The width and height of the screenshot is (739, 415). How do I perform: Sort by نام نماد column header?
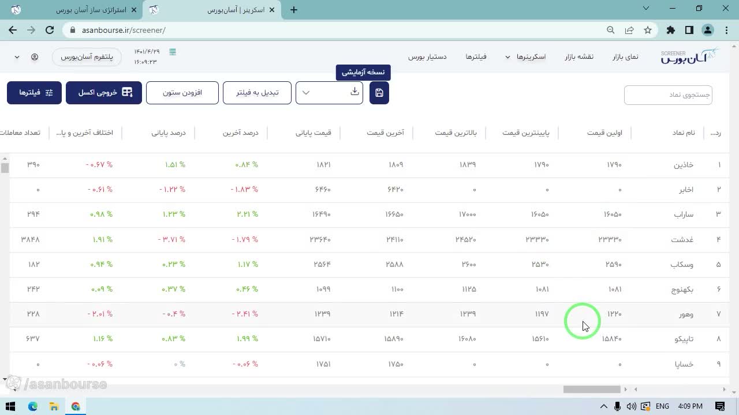point(684,133)
